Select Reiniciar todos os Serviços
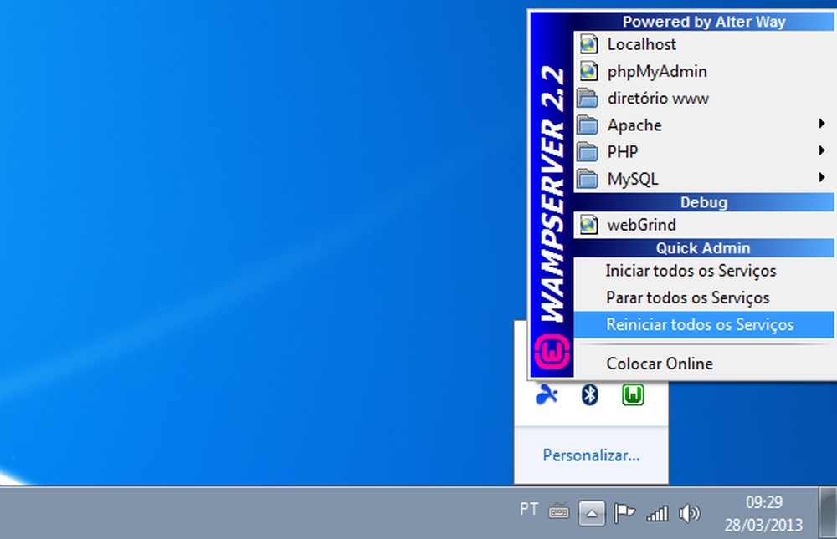This screenshot has height=539, width=837. (x=700, y=325)
